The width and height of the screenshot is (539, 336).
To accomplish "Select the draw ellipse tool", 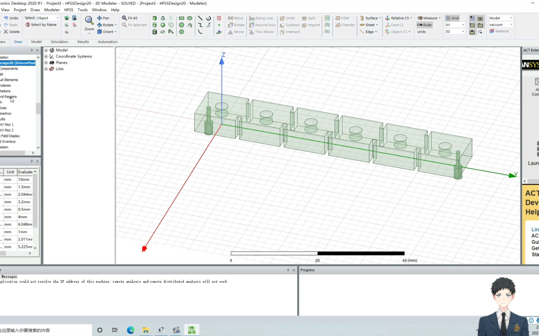I will coord(190,18).
